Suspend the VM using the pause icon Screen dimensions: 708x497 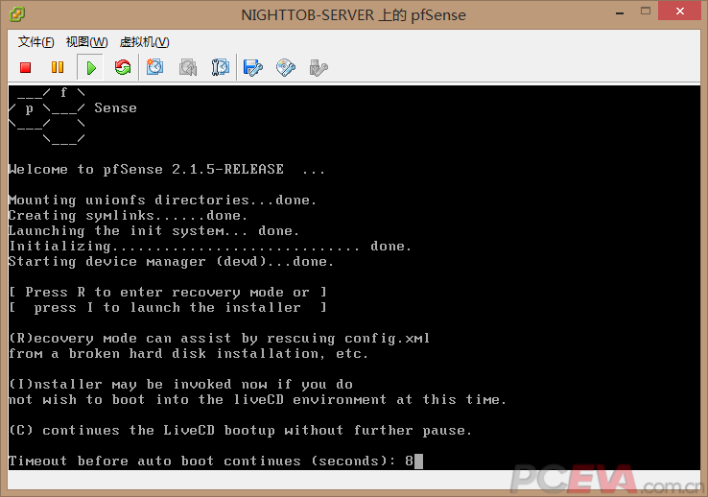tap(58, 67)
